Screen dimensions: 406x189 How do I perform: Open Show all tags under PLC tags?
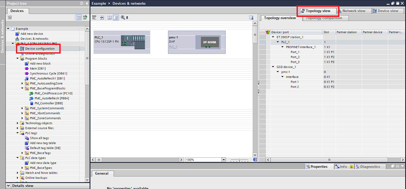(x=39, y=138)
